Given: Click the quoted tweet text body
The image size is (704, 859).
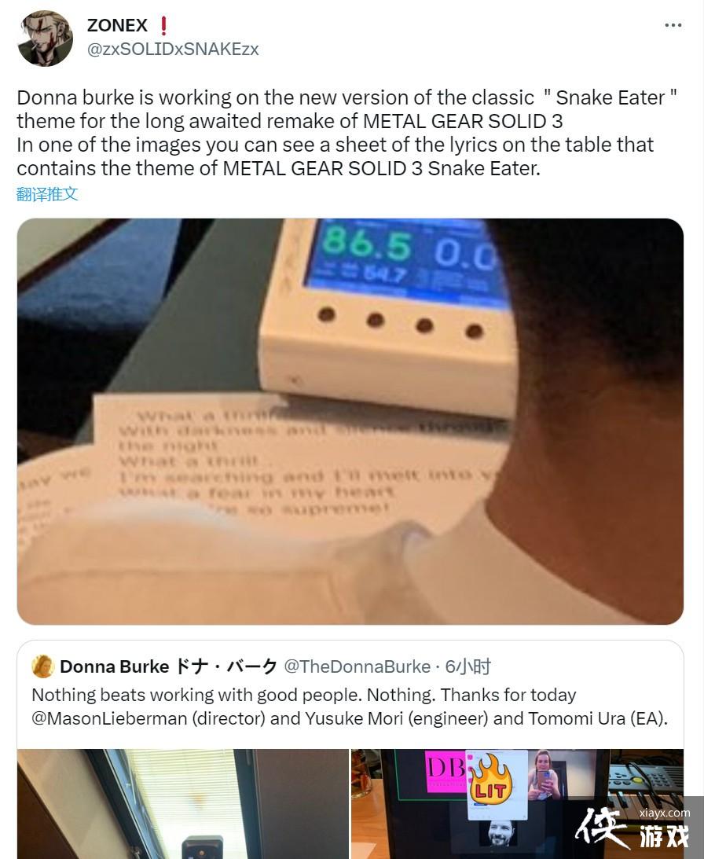Looking at the screenshot, I should pos(350,707).
